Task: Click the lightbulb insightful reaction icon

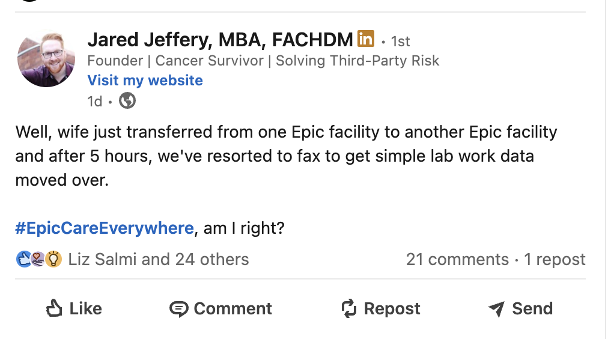Action: pos(53,259)
